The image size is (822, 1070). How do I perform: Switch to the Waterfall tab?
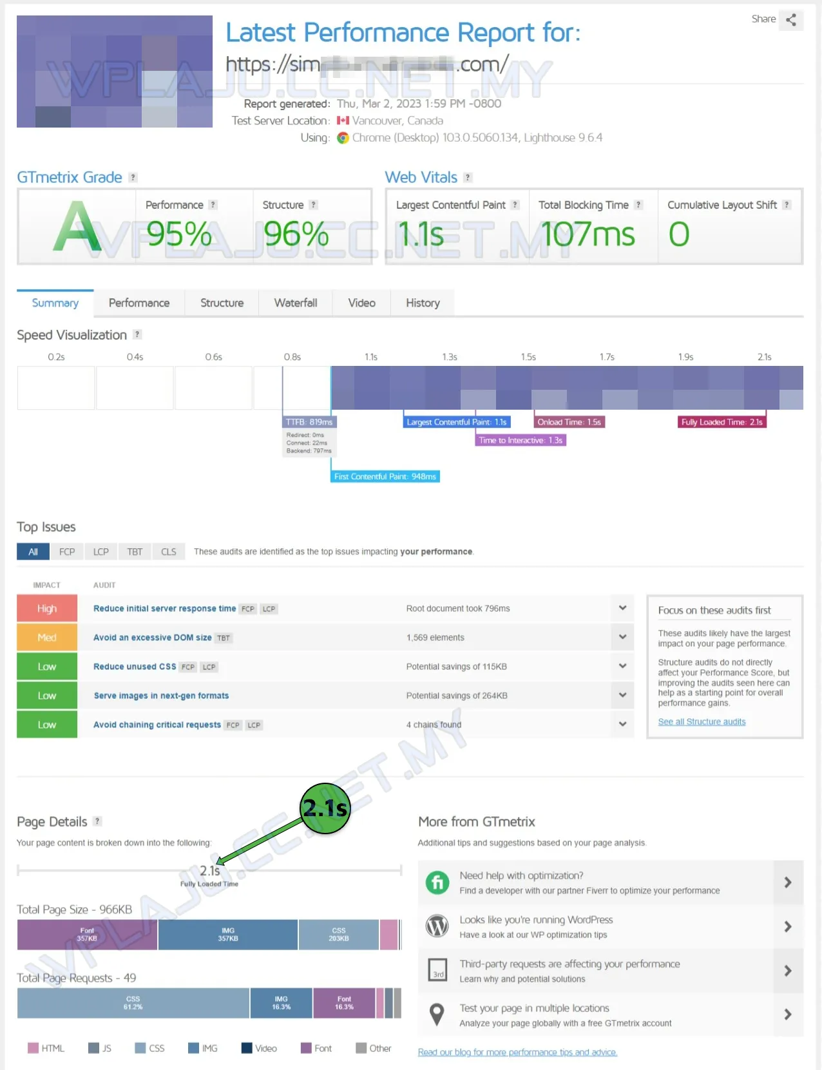pyautogui.click(x=296, y=303)
